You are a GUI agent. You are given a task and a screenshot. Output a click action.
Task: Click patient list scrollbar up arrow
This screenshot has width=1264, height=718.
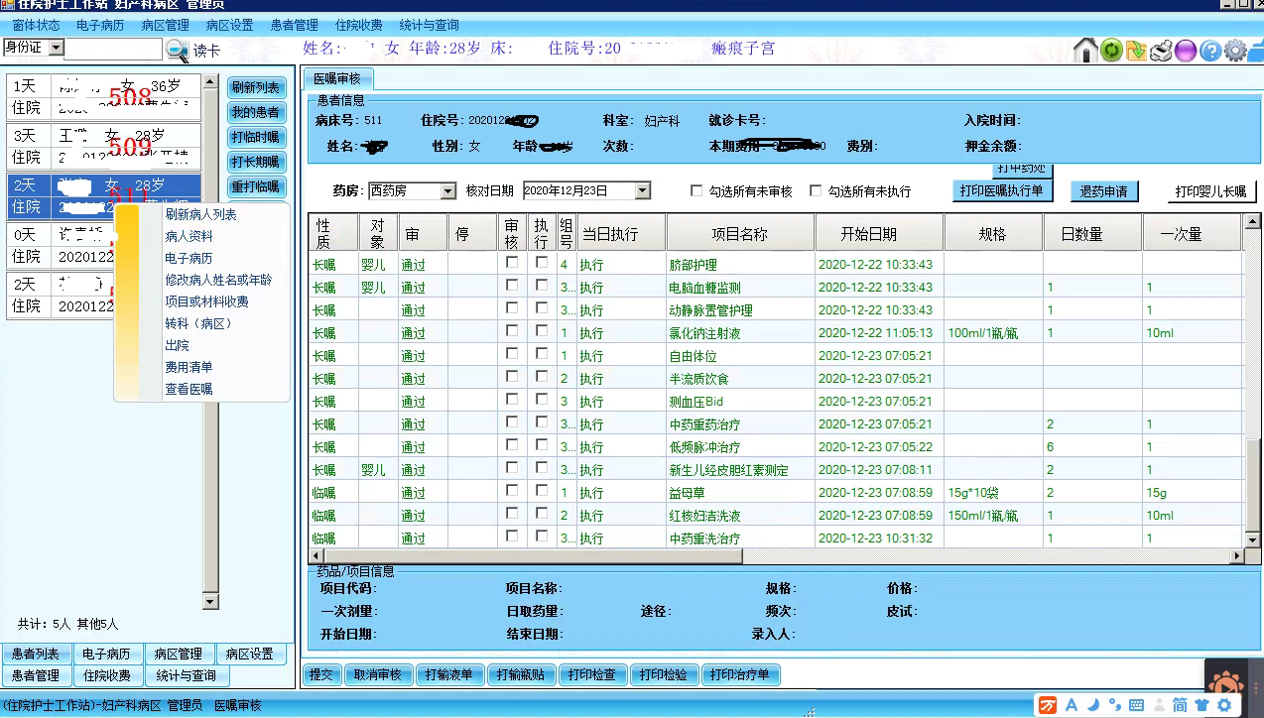coord(210,81)
